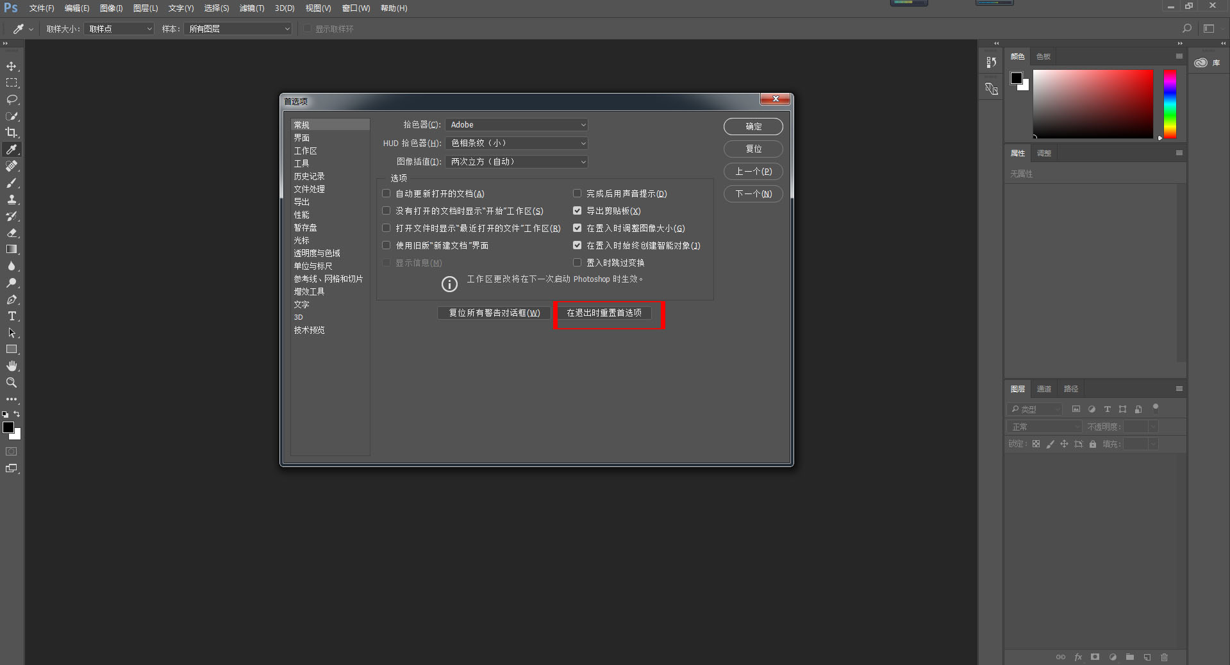
Task: Uncheck 在置入时调整图像大小 checkbox
Action: (x=577, y=227)
